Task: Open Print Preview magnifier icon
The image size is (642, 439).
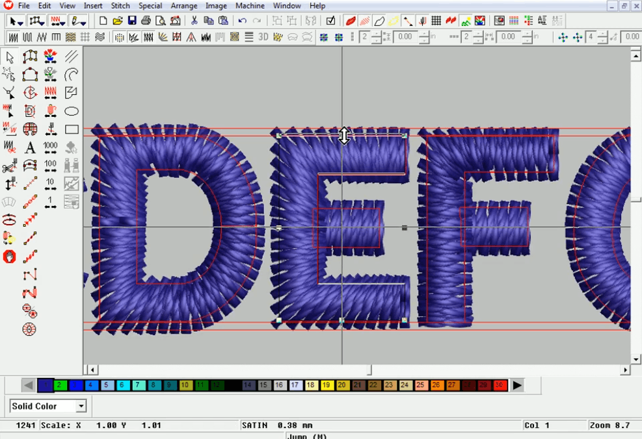Action: coord(161,20)
